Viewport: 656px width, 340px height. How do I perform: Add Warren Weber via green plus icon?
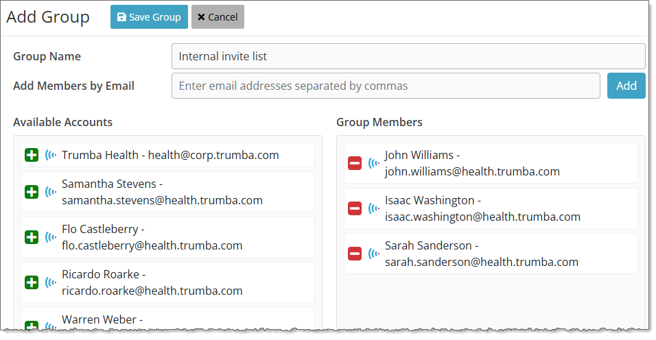tap(32, 326)
